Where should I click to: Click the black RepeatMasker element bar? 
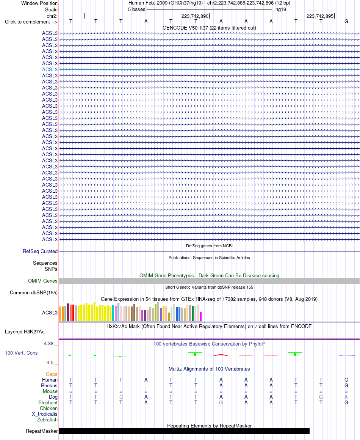click(184, 431)
